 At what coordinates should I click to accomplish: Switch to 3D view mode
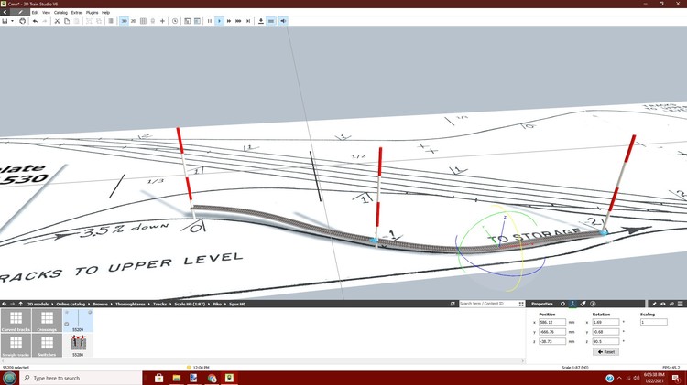click(x=123, y=20)
